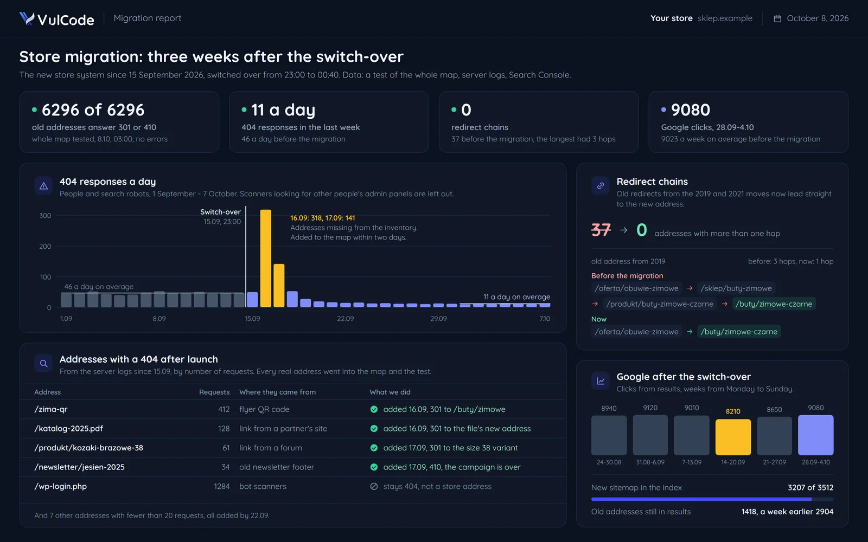This screenshot has height=542, width=868.
Task: Click the arrow between 37 and 0
Action: (624, 230)
